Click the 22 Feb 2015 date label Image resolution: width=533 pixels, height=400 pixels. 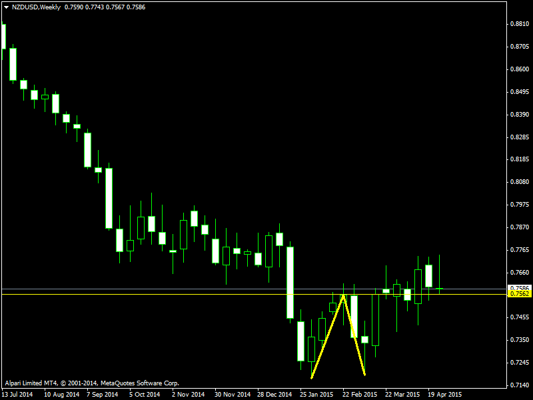[360, 395]
